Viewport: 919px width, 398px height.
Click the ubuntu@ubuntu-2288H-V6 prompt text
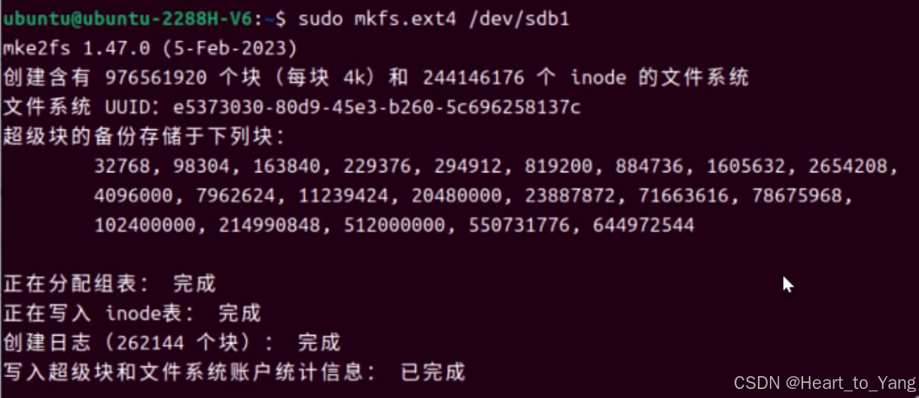point(126,19)
